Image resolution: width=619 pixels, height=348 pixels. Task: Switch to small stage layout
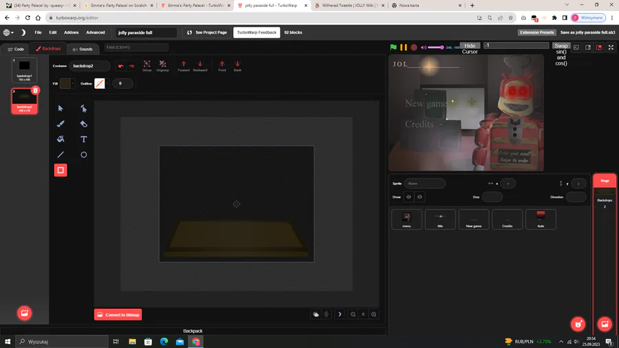point(588,47)
